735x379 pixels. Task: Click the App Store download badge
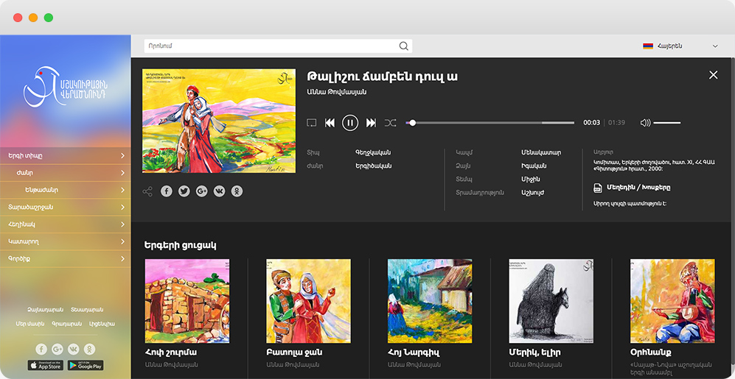pyautogui.click(x=46, y=366)
